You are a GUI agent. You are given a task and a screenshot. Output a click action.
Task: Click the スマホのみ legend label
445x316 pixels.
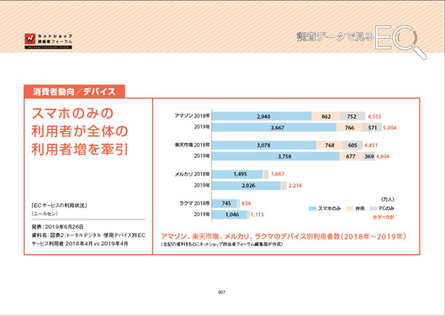(x=329, y=208)
